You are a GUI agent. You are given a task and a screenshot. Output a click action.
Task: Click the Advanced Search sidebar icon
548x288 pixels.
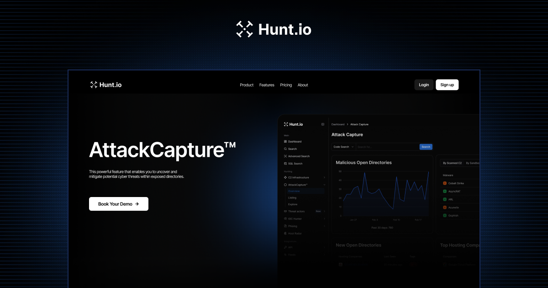(x=285, y=156)
